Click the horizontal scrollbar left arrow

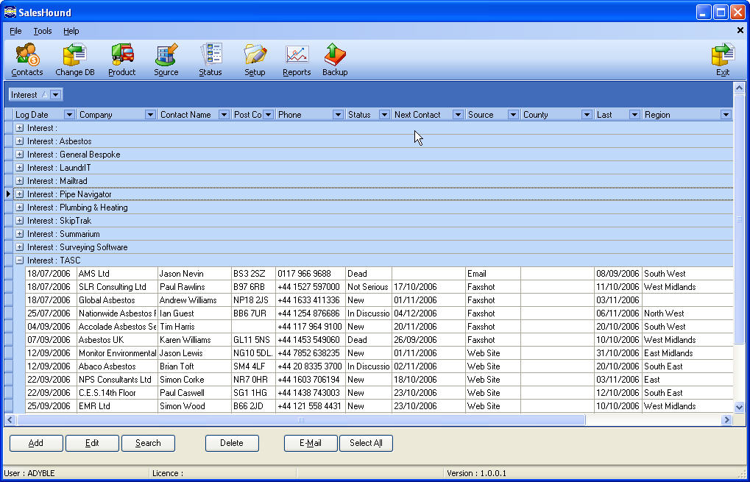pos(10,420)
